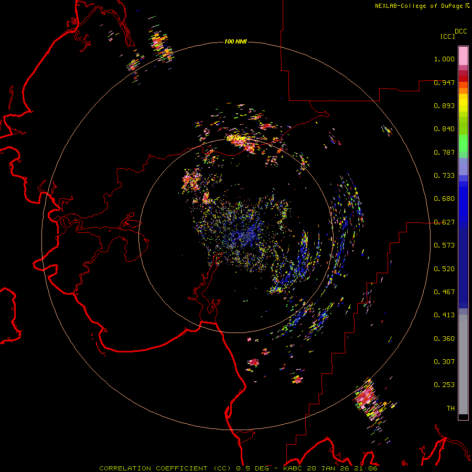Pick the lavender segment of color bar
The image size is (472, 472).
463,166
